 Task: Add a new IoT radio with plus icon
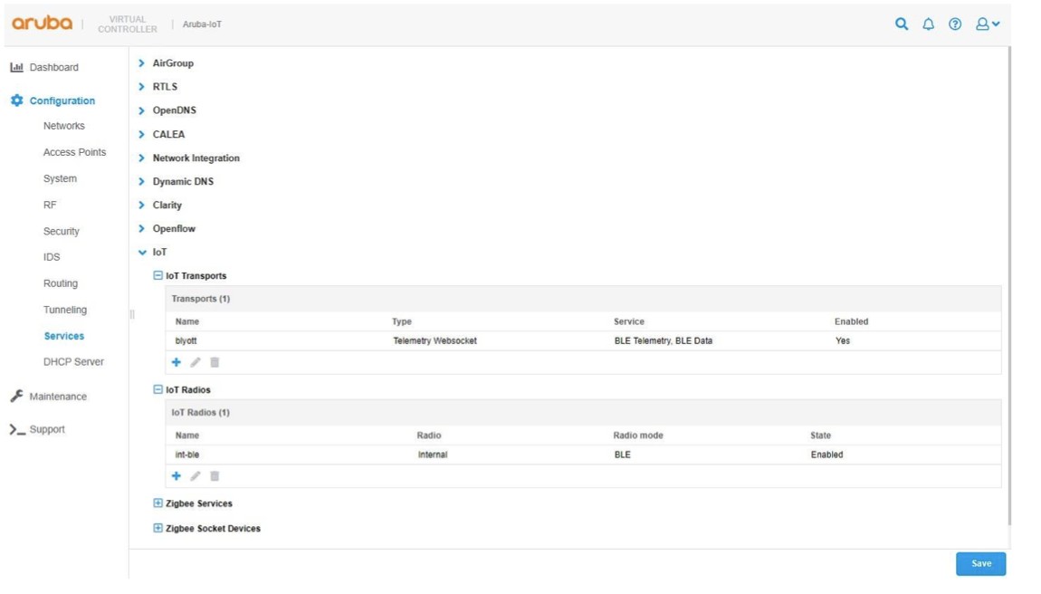[x=177, y=476]
